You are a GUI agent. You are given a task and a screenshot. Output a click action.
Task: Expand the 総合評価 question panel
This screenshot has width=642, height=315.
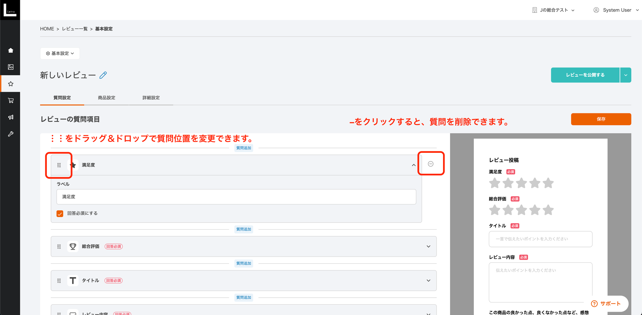click(428, 247)
